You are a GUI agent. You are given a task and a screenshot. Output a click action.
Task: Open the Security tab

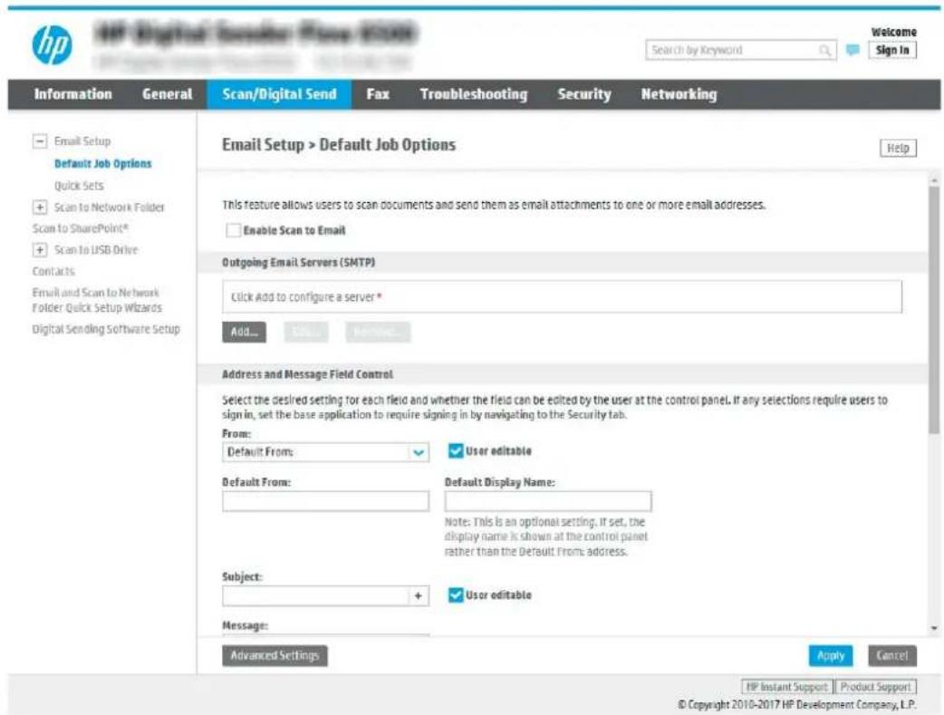coord(584,94)
